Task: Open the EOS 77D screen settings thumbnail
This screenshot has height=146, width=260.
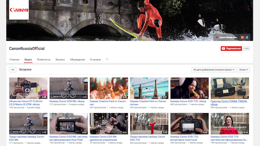Action: tap(189, 124)
